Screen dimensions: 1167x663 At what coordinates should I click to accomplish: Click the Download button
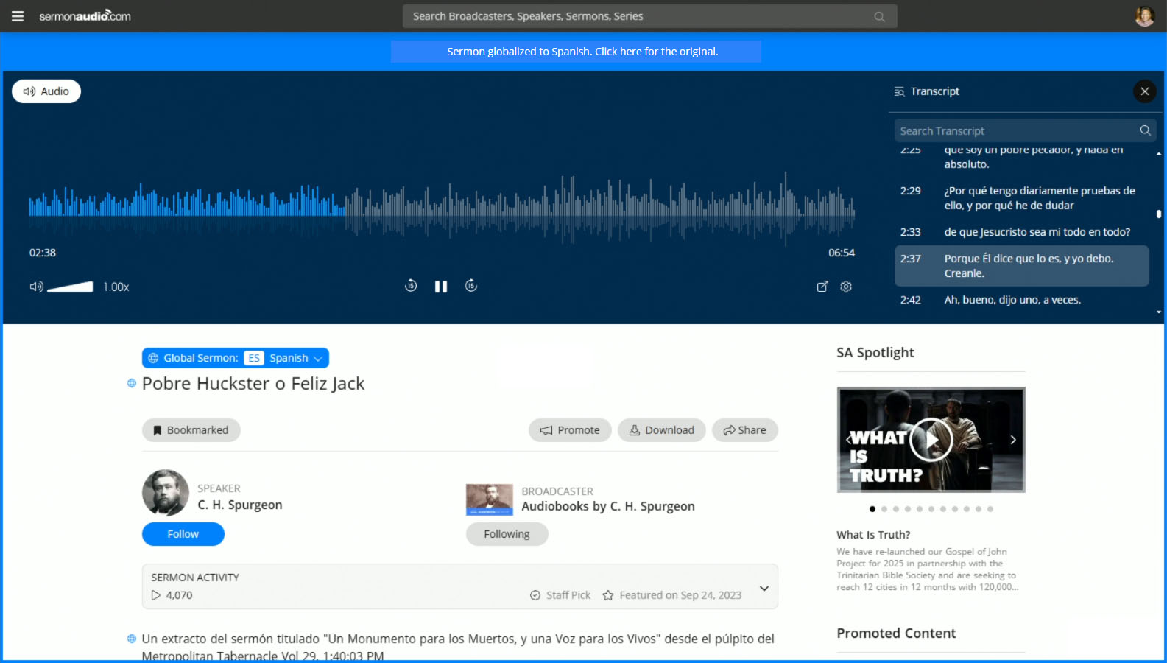[661, 430]
